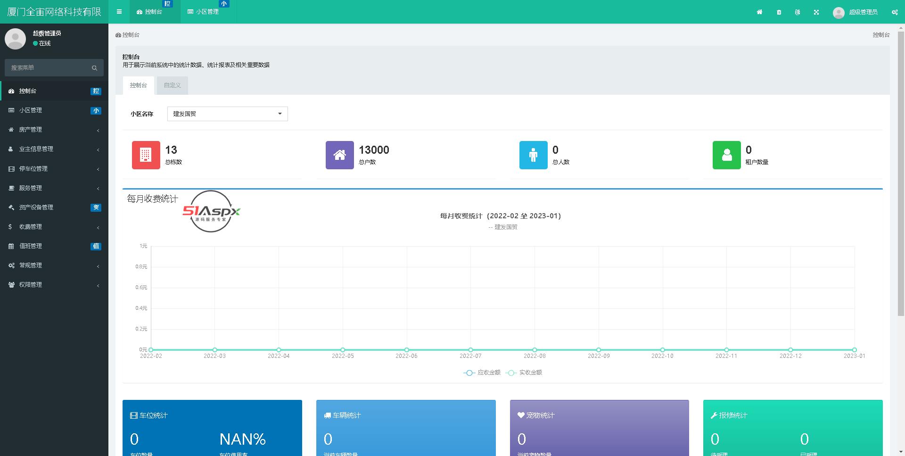Click the 搜索菜单 search field
Viewport: 905px width, 456px height.
pos(49,68)
